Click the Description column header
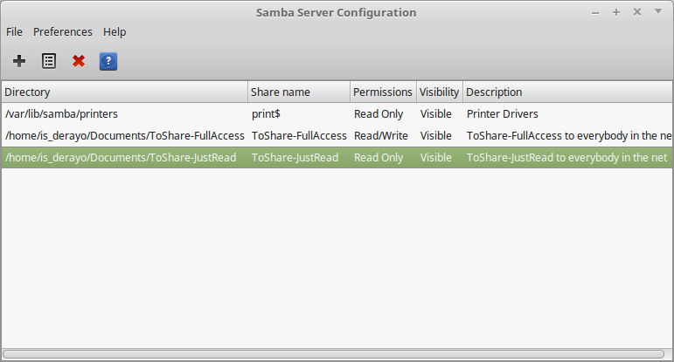674x362 pixels. [567, 92]
